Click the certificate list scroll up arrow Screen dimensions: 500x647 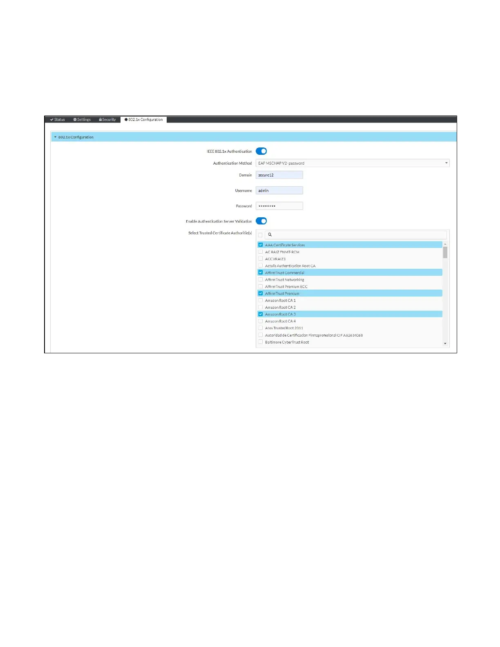tap(445, 244)
